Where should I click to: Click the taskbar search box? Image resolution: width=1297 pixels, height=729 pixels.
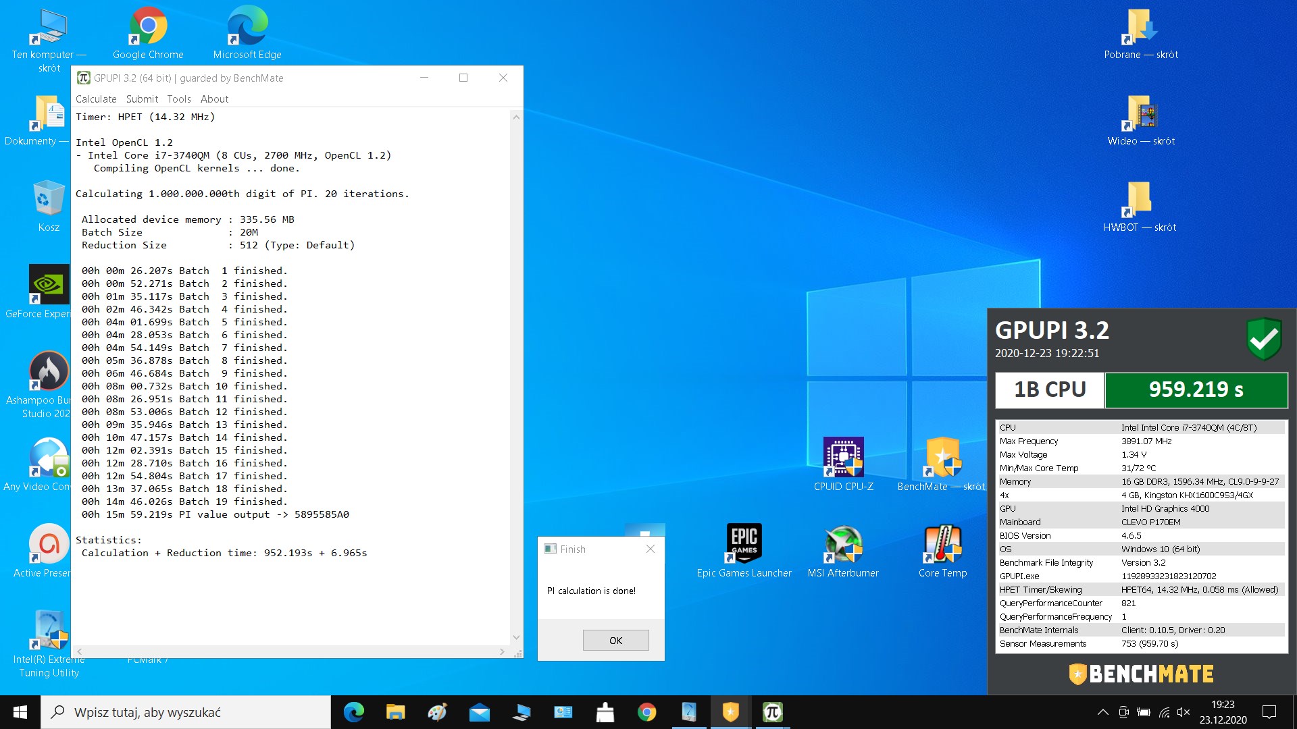coord(186,712)
